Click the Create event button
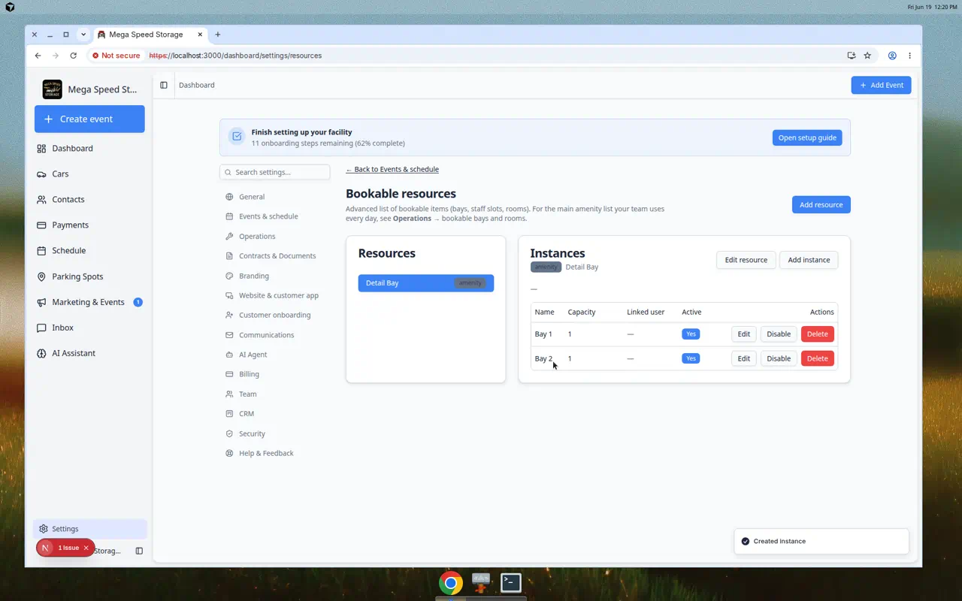The image size is (962, 601). click(89, 119)
